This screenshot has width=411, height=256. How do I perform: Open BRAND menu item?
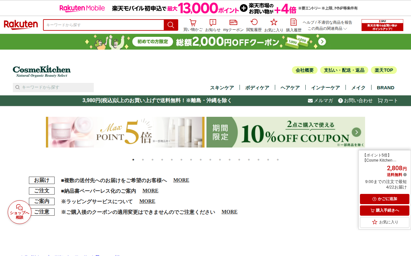pyautogui.click(x=386, y=88)
